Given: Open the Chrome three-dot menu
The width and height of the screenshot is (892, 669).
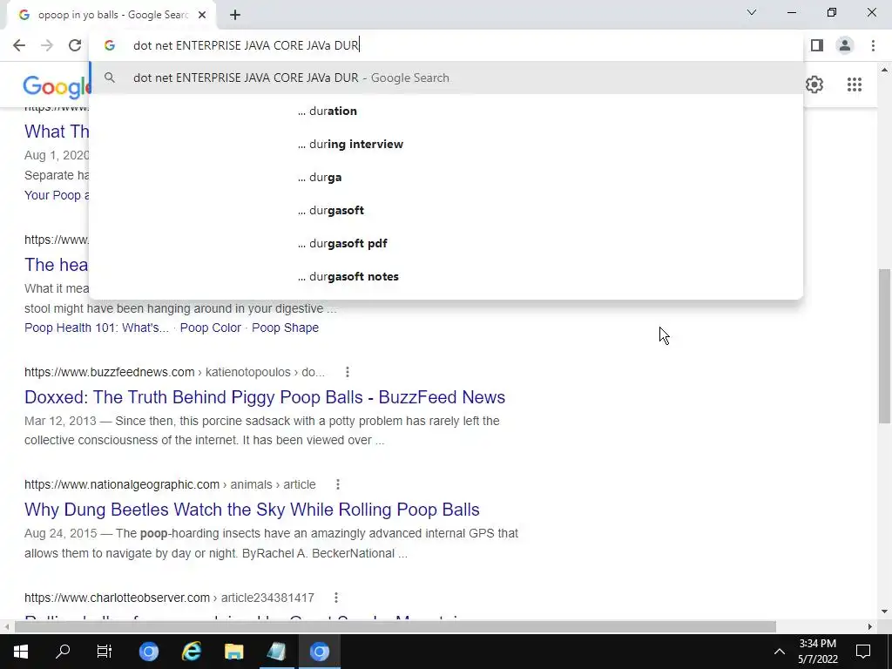Looking at the screenshot, I should coord(873,45).
